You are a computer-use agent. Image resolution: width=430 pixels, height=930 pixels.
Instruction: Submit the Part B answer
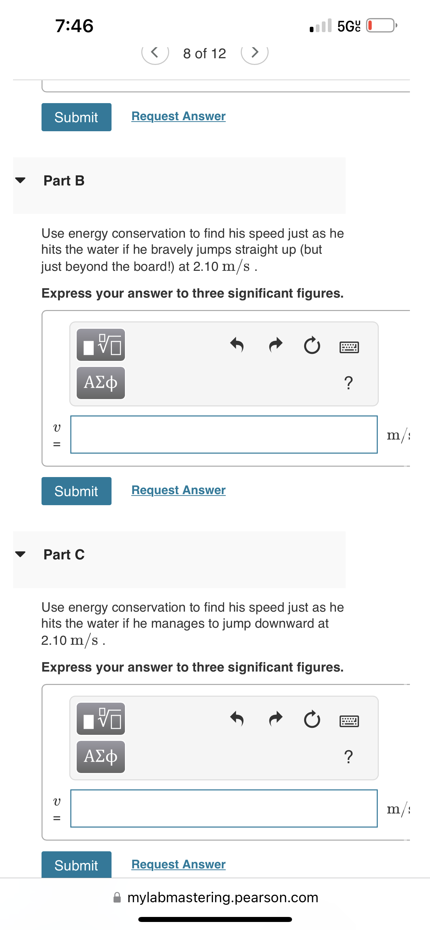click(x=76, y=491)
